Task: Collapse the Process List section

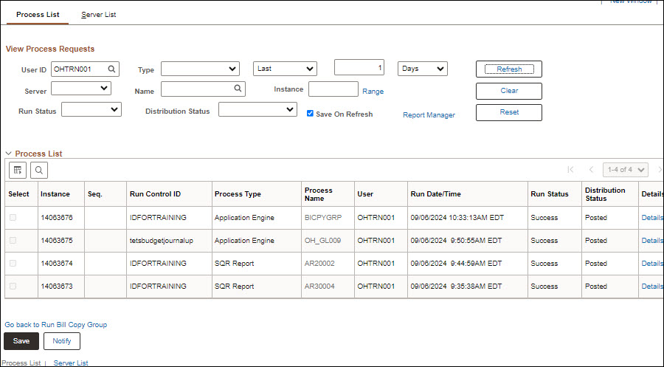Action: coord(9,154)
